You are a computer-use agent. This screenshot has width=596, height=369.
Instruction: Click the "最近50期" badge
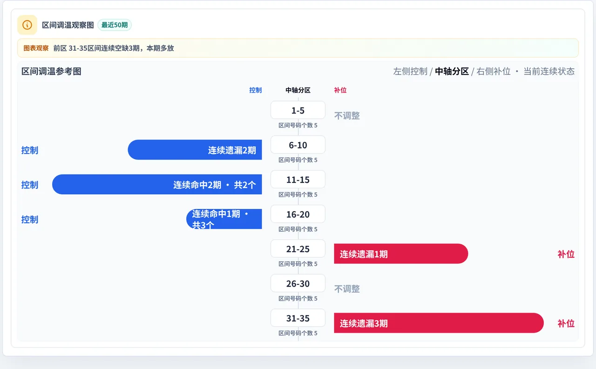tap(115, 25)
